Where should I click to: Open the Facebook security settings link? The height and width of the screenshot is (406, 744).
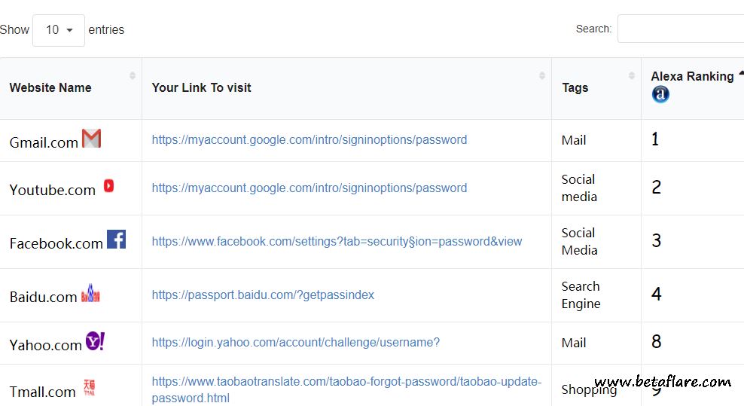[x=337, y=242]
